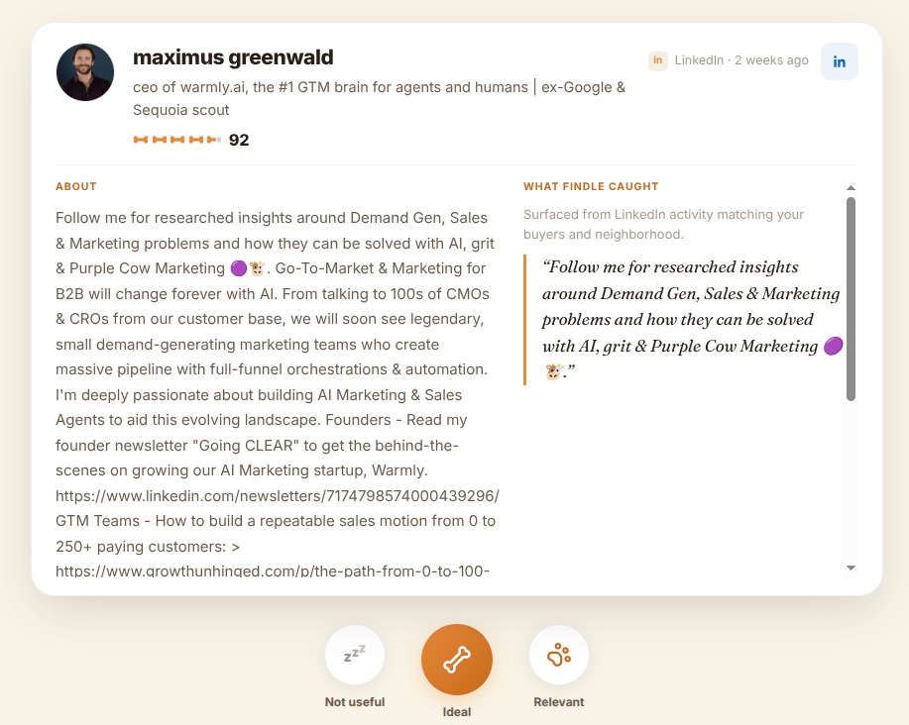The image size is (909, 725).
Task: Click the Relevant paw print button
Action: click(559, 655)
